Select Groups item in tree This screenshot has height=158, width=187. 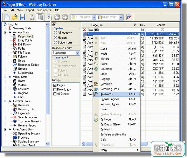[22, 69]
